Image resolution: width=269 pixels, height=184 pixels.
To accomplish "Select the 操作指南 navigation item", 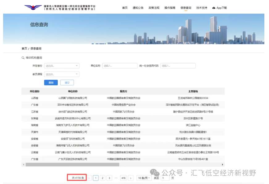I will click(x=170, y=8).
